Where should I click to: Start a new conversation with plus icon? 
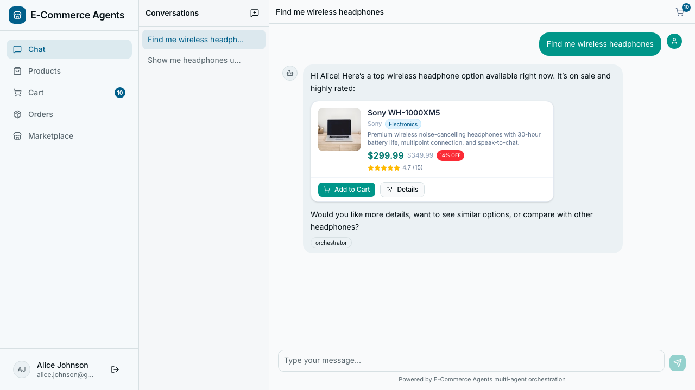(255, 13)
